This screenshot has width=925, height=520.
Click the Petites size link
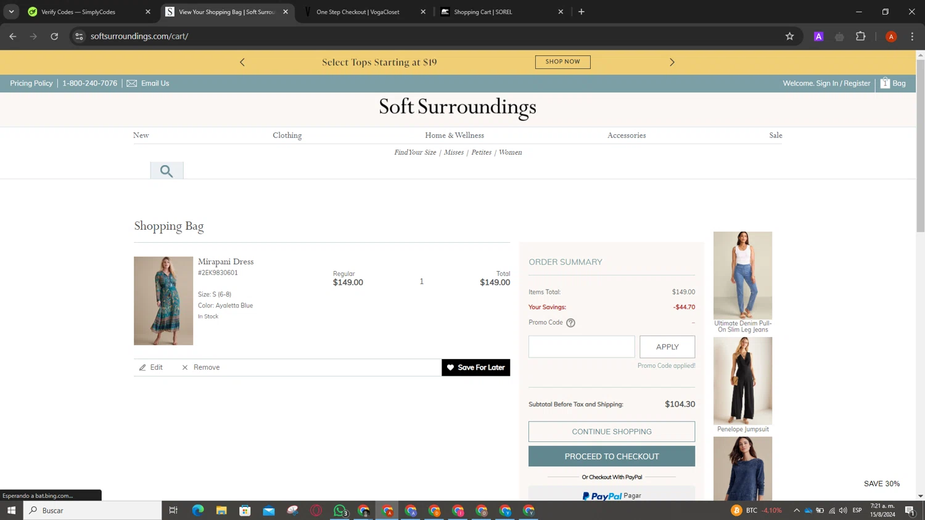point(481,152)
